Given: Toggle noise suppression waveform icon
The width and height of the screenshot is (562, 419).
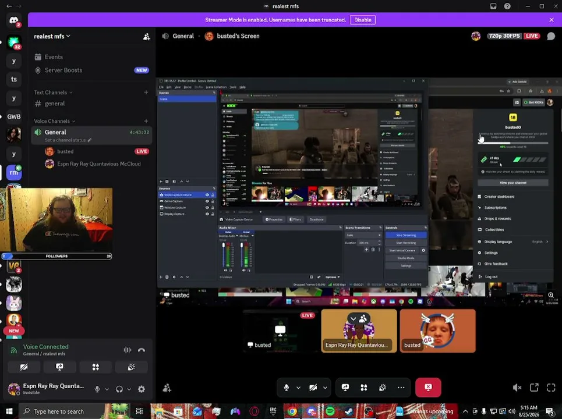Looking at the screenshot, I should 127,350.
